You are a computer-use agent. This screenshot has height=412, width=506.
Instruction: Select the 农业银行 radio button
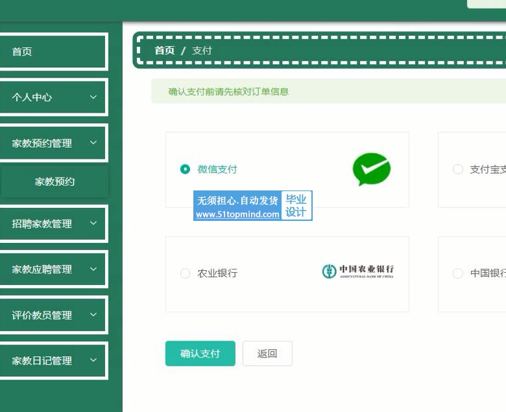pos(185,273)
